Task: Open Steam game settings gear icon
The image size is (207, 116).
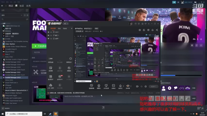Action: (x=192, y=45)
